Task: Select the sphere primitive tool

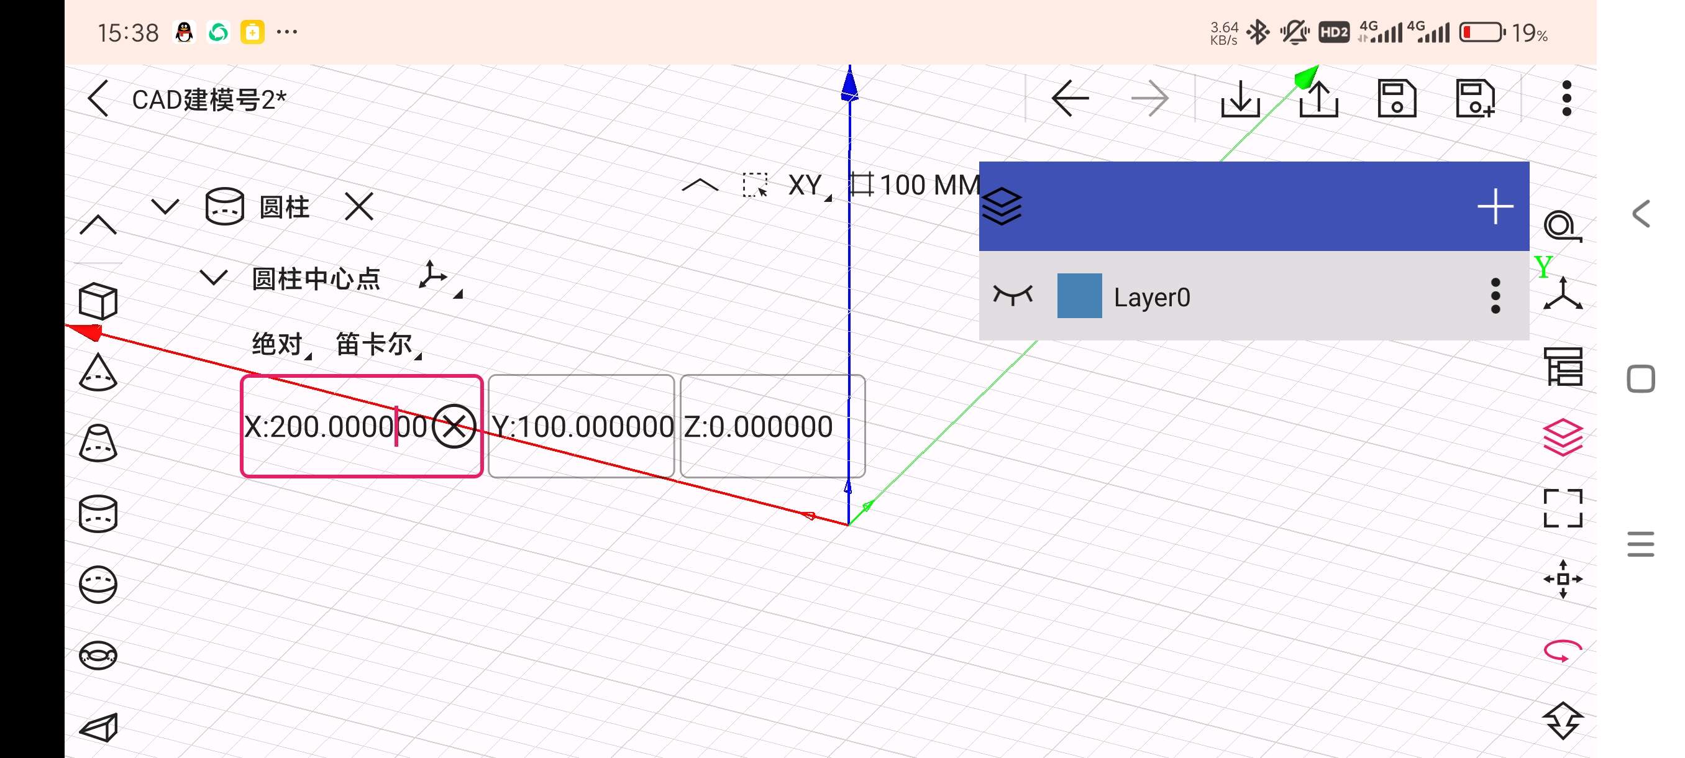Action: (x=98, y=584)
